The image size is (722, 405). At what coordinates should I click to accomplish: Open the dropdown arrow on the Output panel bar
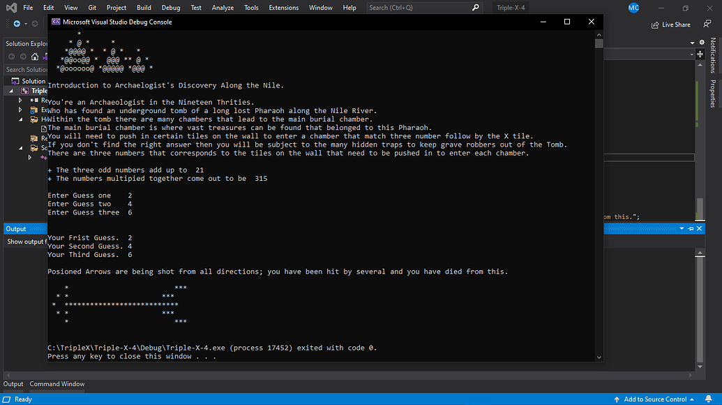pos(682,228)
